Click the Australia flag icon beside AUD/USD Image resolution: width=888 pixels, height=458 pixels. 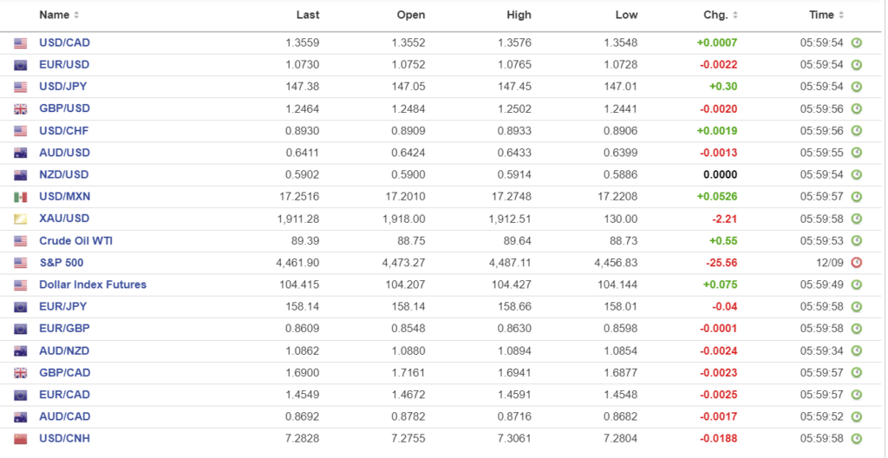tap(21, 153)
